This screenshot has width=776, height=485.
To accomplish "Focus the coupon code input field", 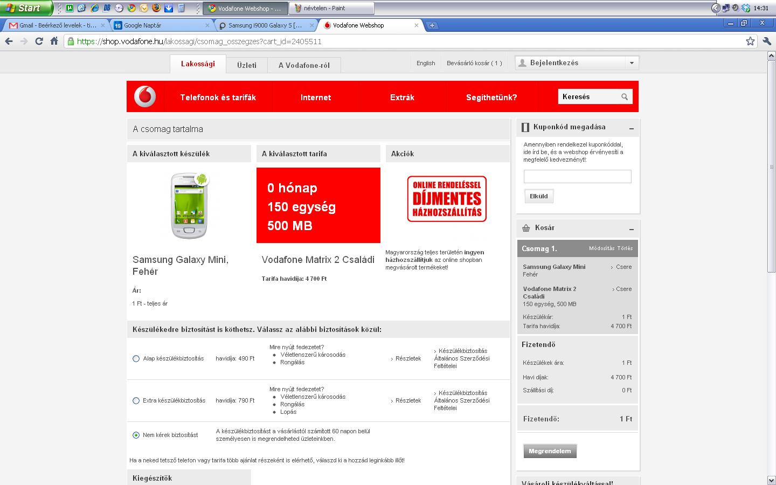I will [x=577, y=176].
